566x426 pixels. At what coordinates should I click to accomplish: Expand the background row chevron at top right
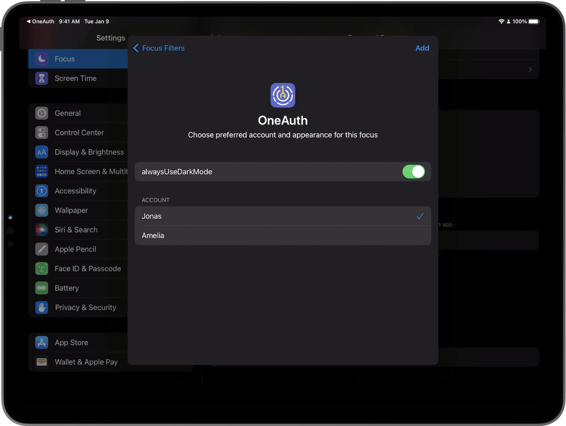pos(530,69)
